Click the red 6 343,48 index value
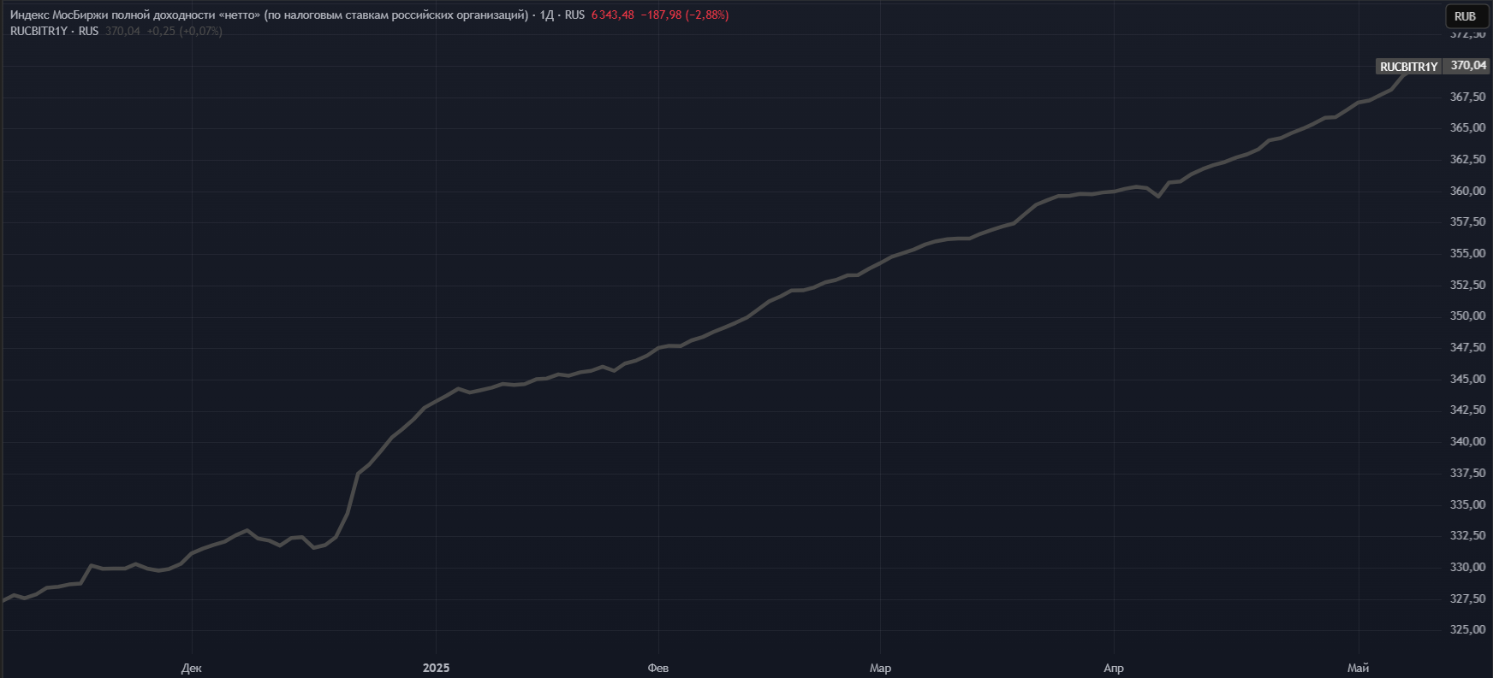The height and width of the screenshot is (678, 1493). (x=612, y=15)
